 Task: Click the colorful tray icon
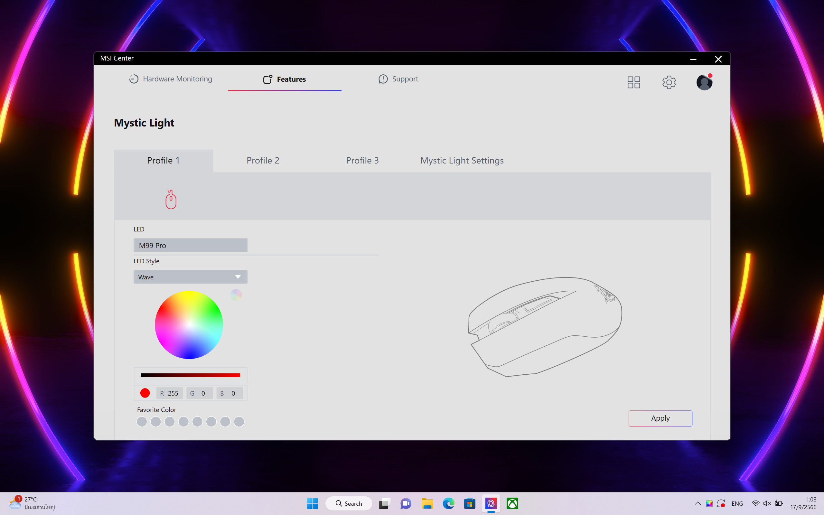coord(709,503)
